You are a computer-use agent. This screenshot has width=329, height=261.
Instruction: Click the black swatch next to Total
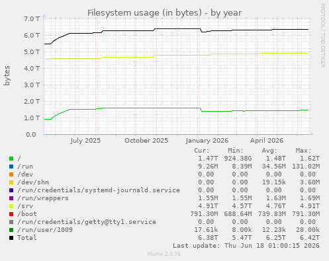pyautogui.click(x=11, y=238)
